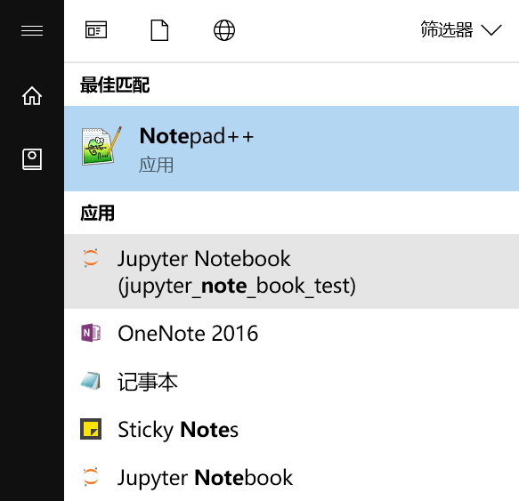Open the Notebook icon in the sidebar
This screenshot has width=519, height=501.
point(32,159)
